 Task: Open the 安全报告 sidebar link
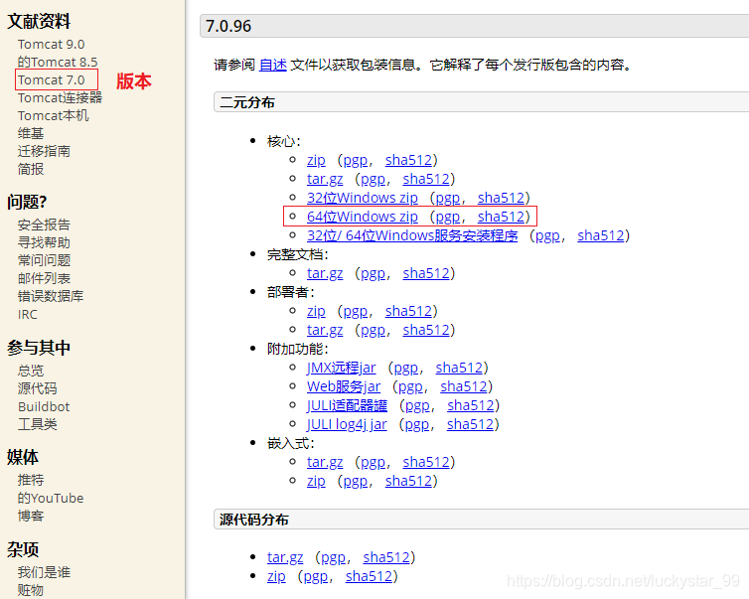coord(44,225)
